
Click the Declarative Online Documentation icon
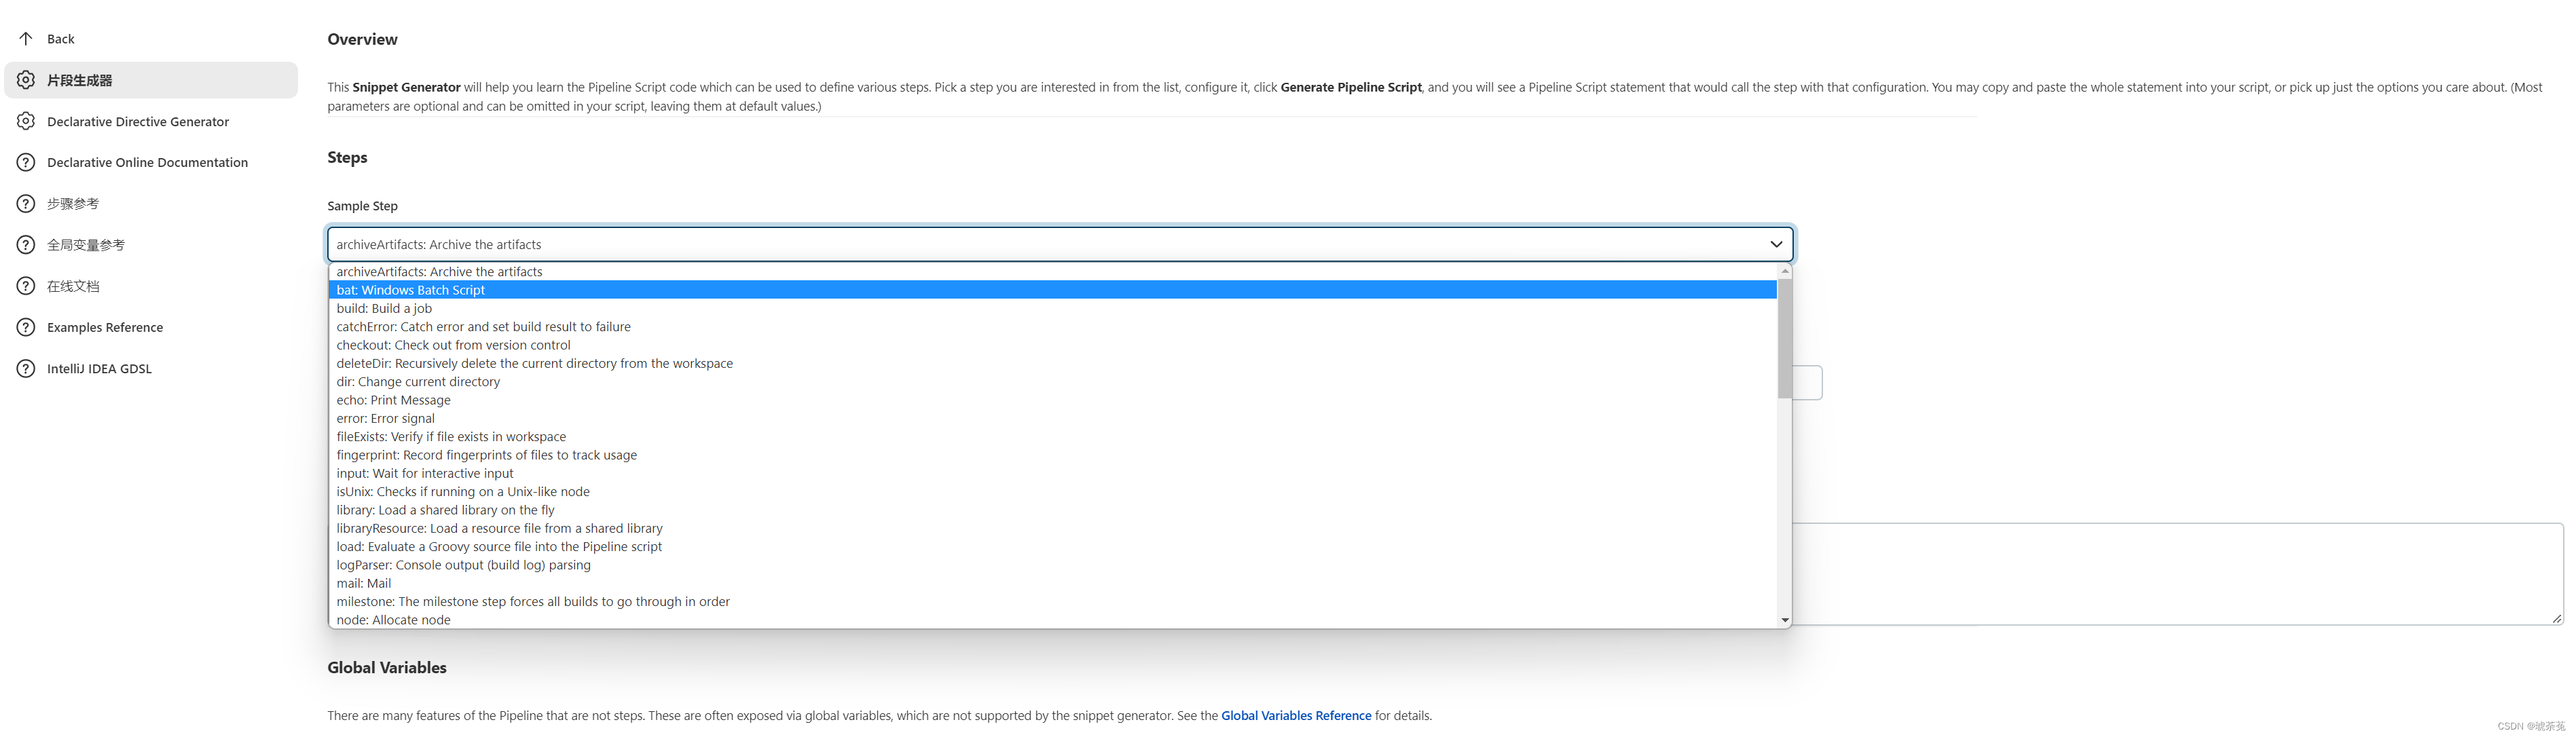click(28, 161)
